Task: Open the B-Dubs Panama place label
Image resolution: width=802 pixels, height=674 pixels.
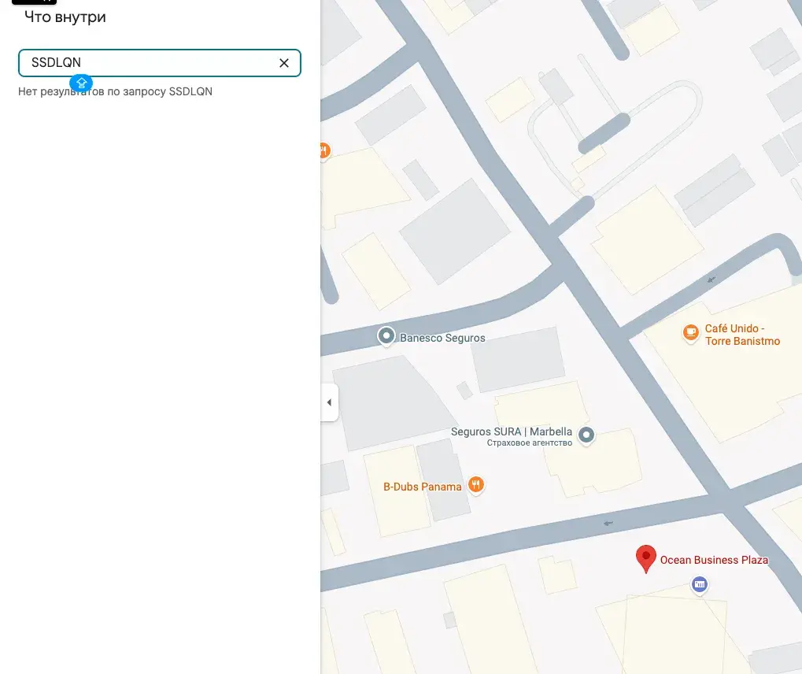Action: click(423, 487)
